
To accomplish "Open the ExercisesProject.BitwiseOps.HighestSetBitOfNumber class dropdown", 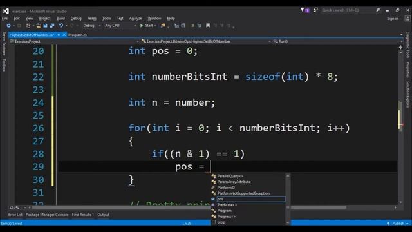I will (206, 41).
